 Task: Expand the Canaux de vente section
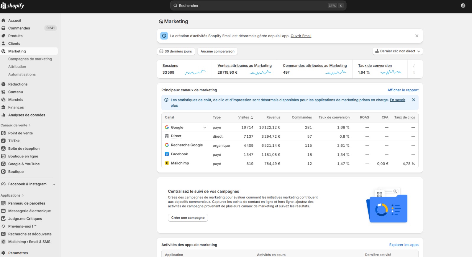(15, 125)
